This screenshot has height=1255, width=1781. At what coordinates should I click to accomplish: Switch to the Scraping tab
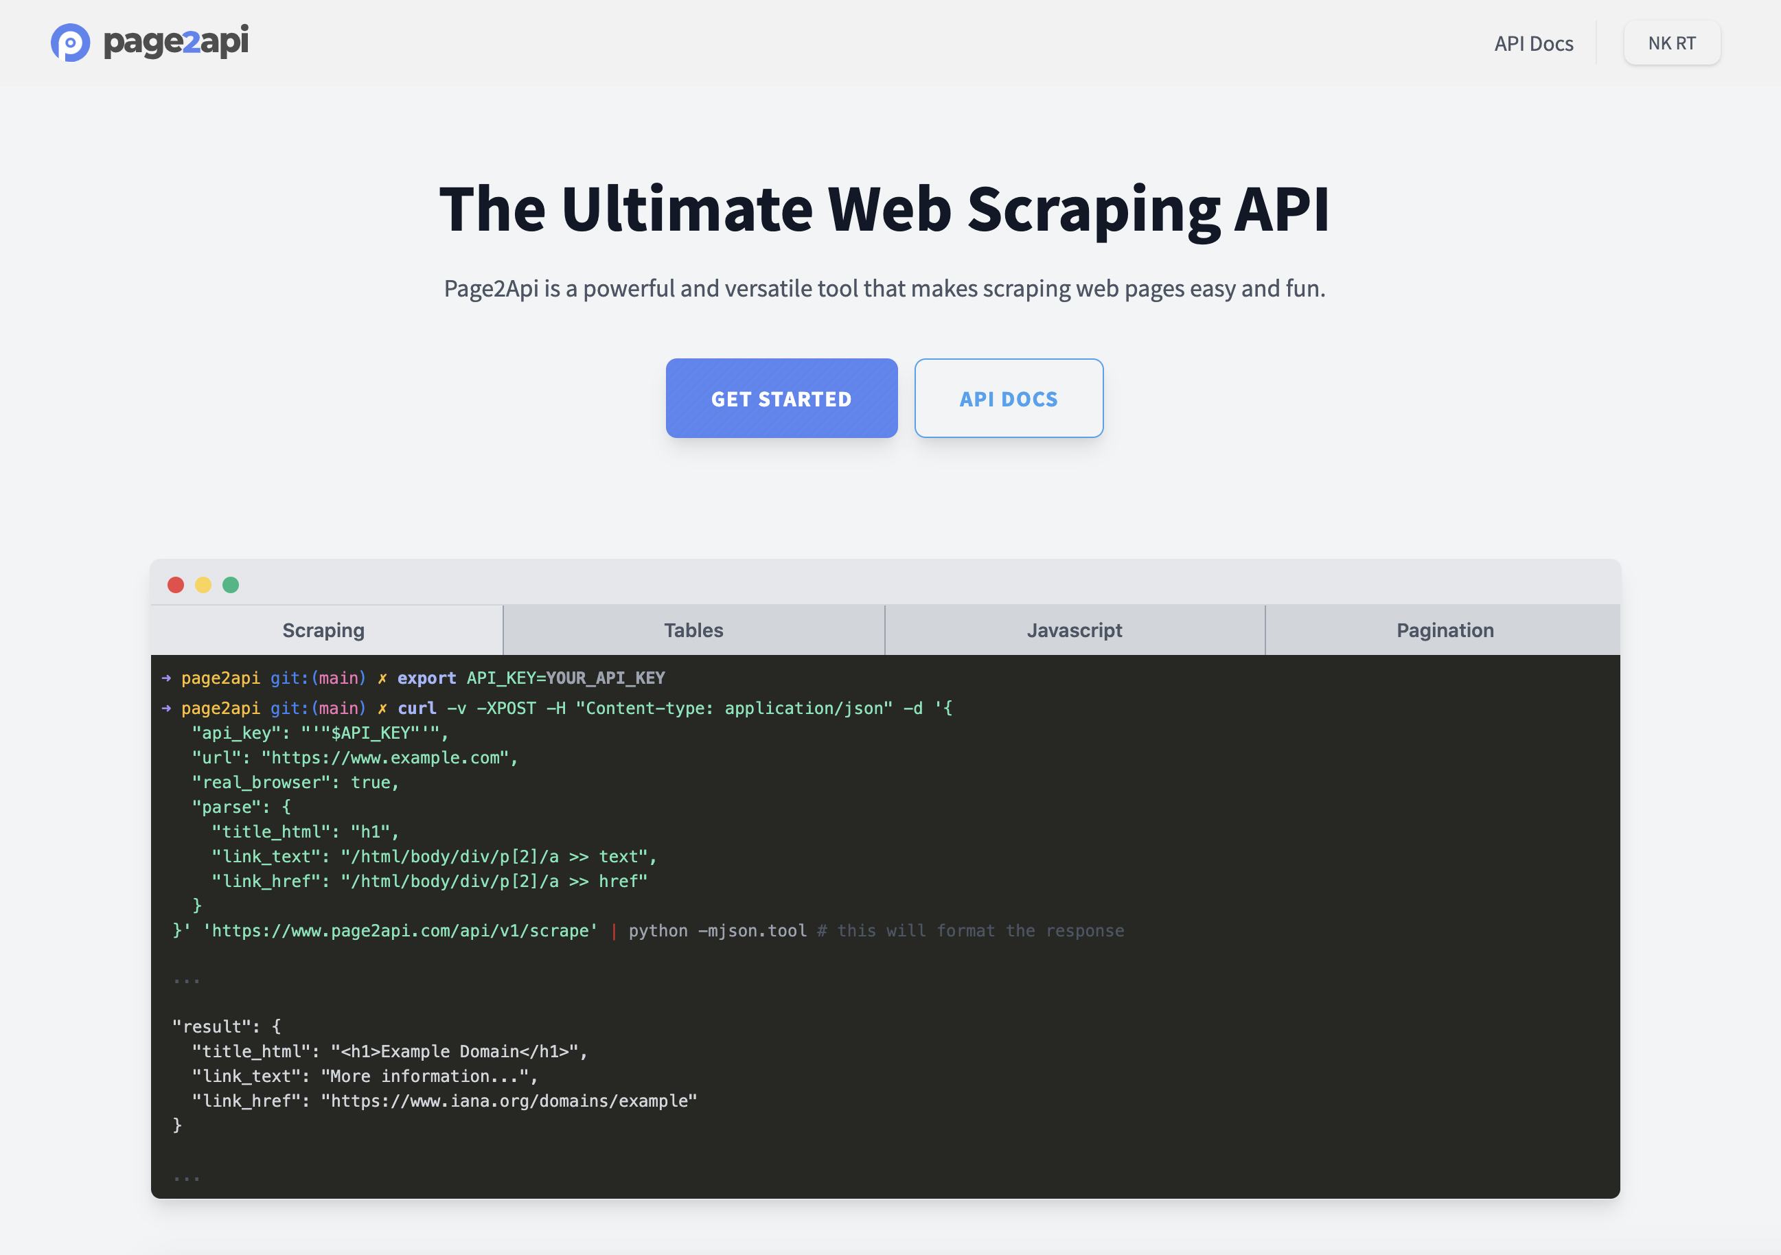tap(323, 631)
